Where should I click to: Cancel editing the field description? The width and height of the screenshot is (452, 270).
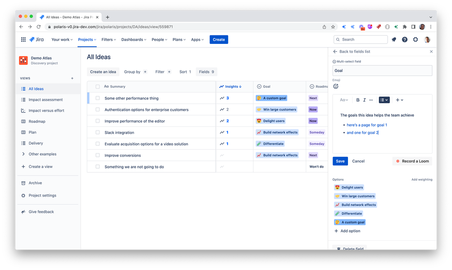click(x=358, y=161)
